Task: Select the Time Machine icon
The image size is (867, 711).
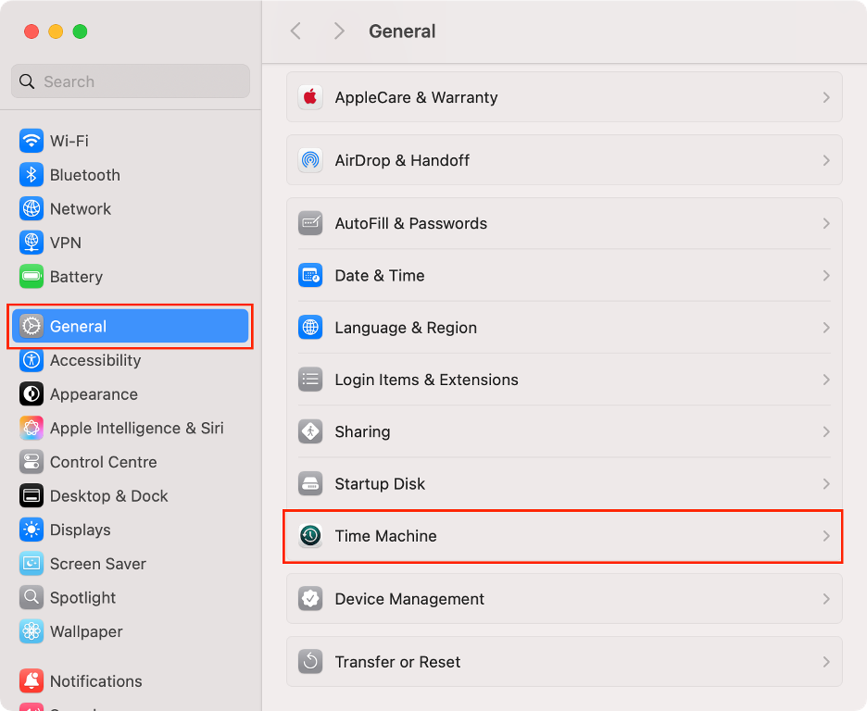Action: (310, 535)
